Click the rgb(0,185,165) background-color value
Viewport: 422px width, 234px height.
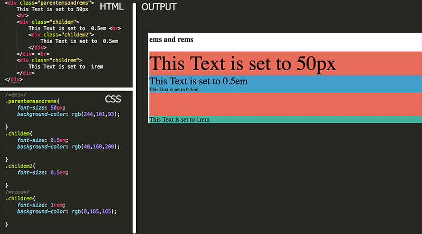point(94,211)
